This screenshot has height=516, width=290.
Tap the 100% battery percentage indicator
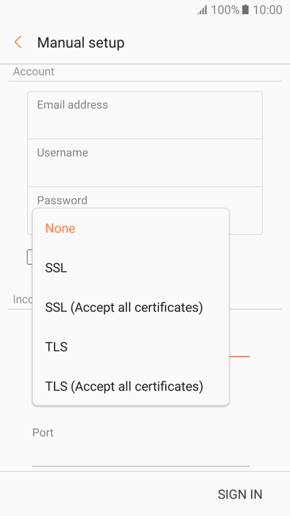tap(224, 10)
